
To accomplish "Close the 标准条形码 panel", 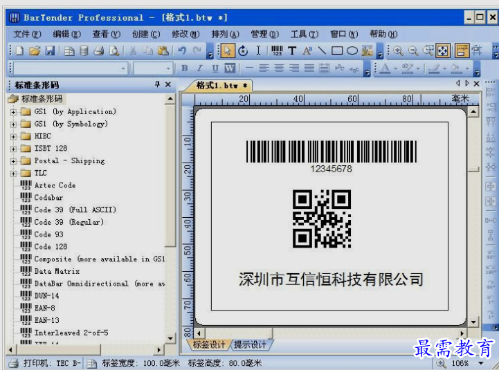I will point(168,84).
